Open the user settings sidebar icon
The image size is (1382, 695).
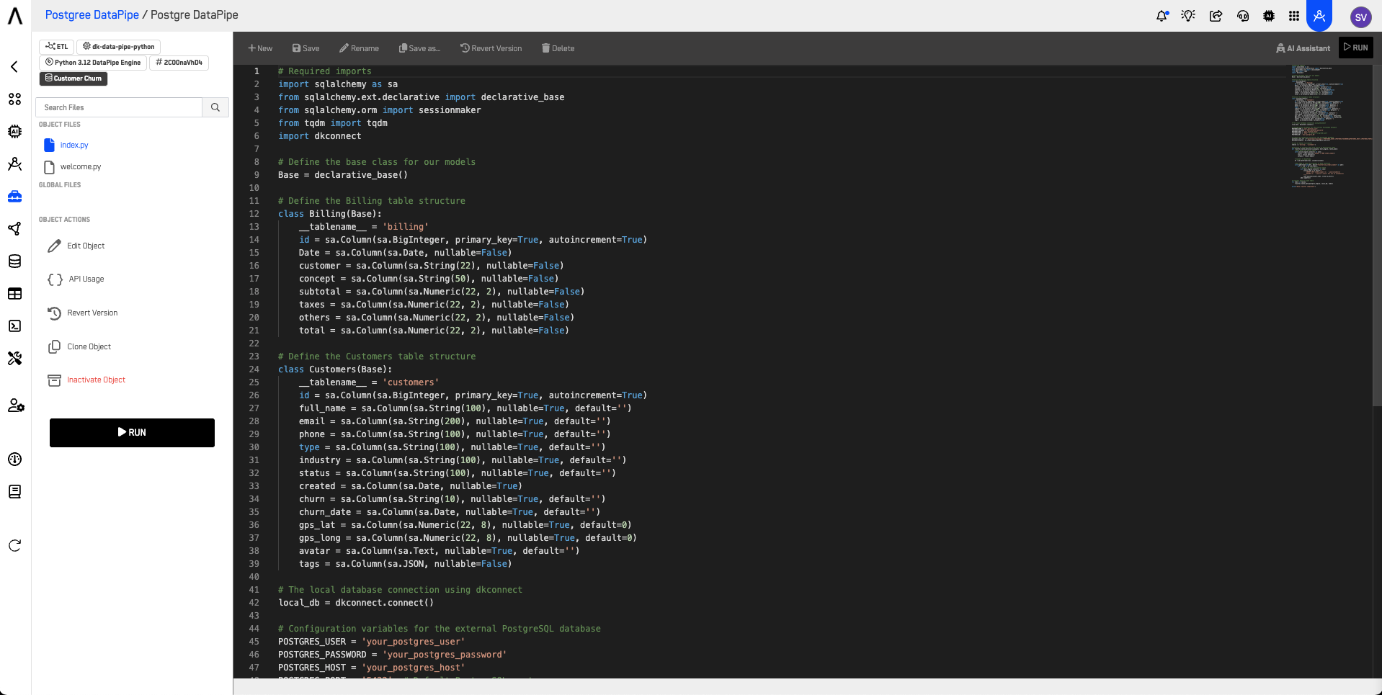16,405
